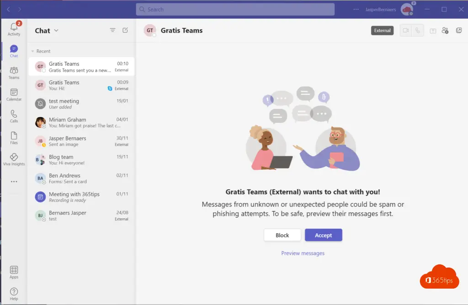Share your screen in chat header
This screenshot has height=305, width=468.
tap(433, 31)
